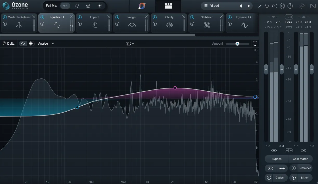Open the undo history clock icon
The height and width of the screenshot is (184, 318).
(x=275, y=6)
